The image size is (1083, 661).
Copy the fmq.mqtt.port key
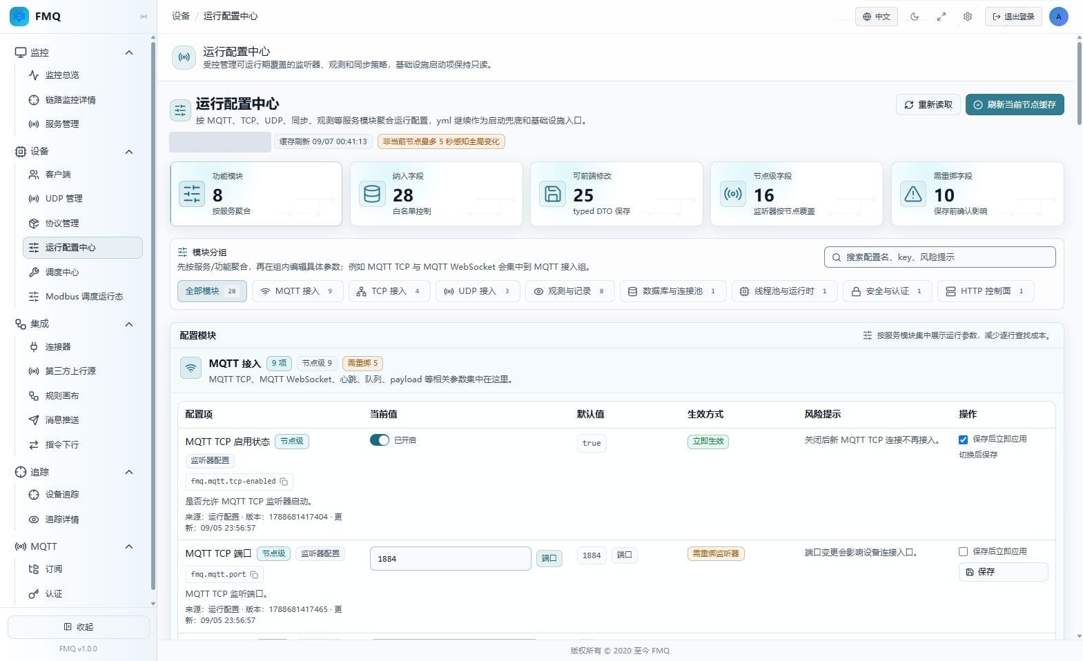254,575
